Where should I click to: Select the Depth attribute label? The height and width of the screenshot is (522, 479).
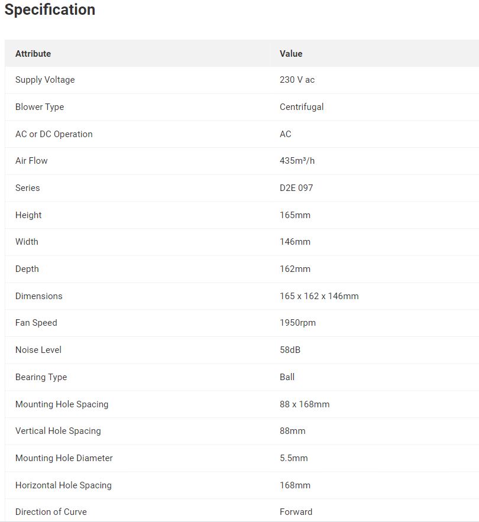coord(27,269)
